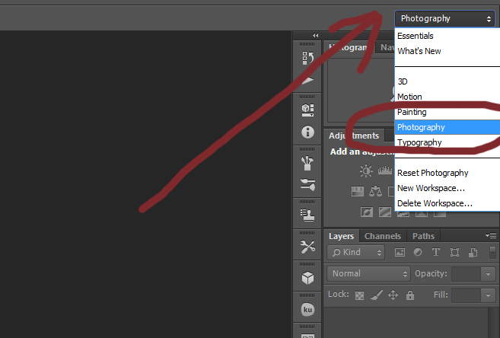Toggle the type layer filter
The height and width of the screenshot is (338, 500).
click(x=436, y=252)
